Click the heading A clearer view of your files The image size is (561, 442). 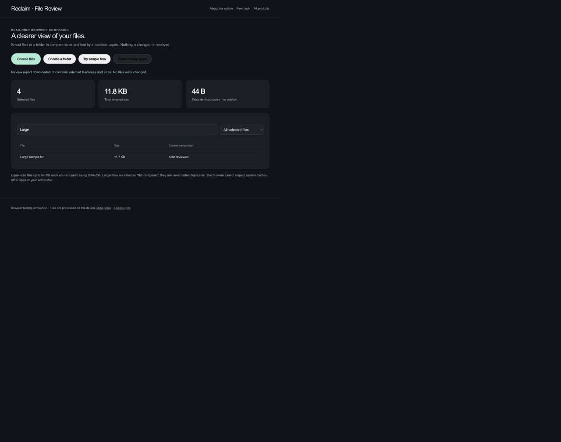48,36
